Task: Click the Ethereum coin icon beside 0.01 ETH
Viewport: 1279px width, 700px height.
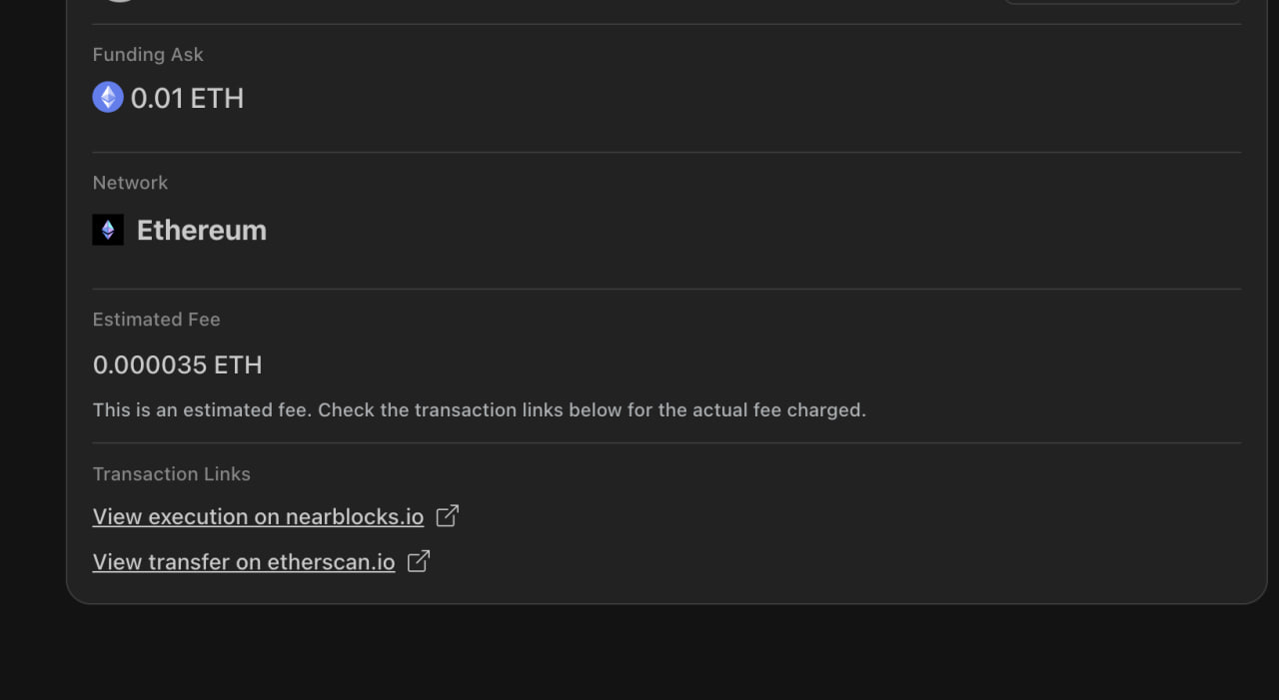Action: click(108, 97)
